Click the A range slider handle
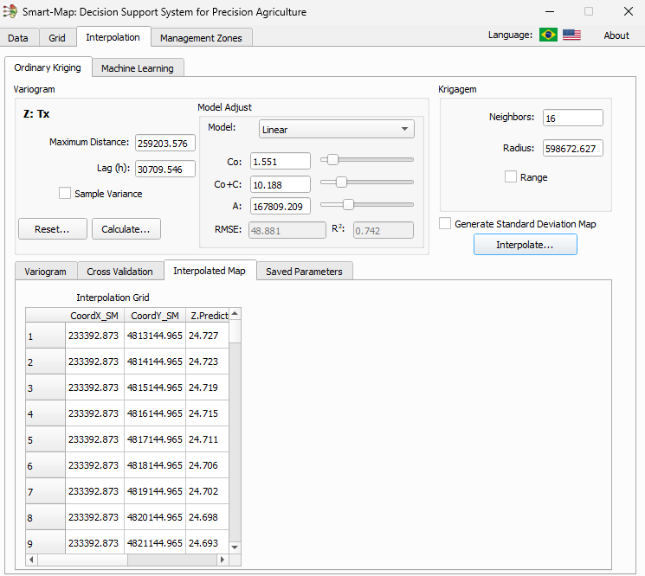This screenshot has width=645, height=576. [348, 205]
